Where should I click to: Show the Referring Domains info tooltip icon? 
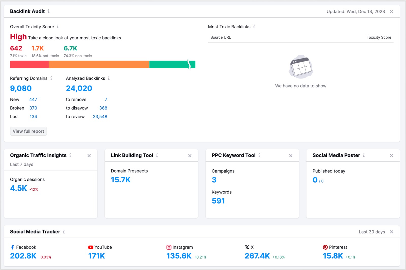point(51,78)
